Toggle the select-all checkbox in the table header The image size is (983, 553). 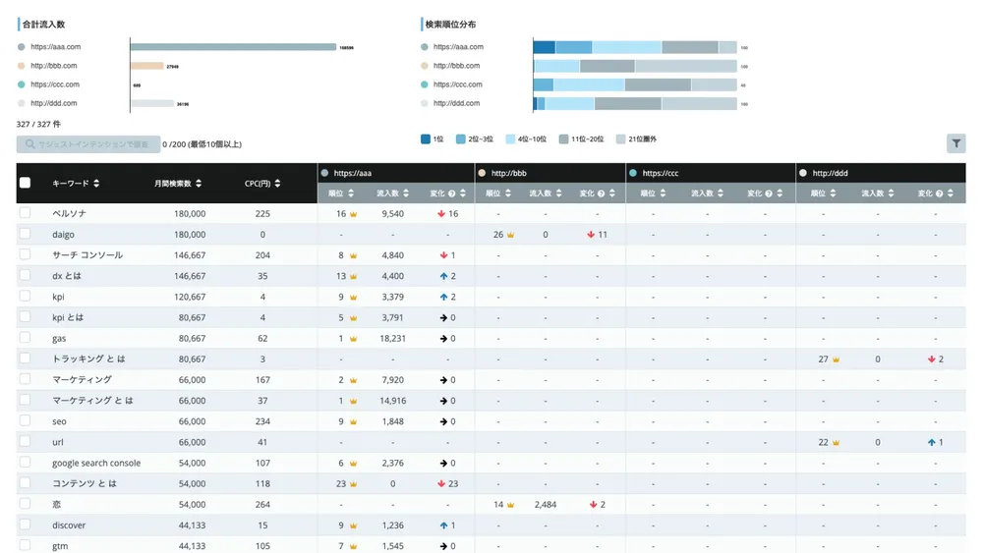26,183
